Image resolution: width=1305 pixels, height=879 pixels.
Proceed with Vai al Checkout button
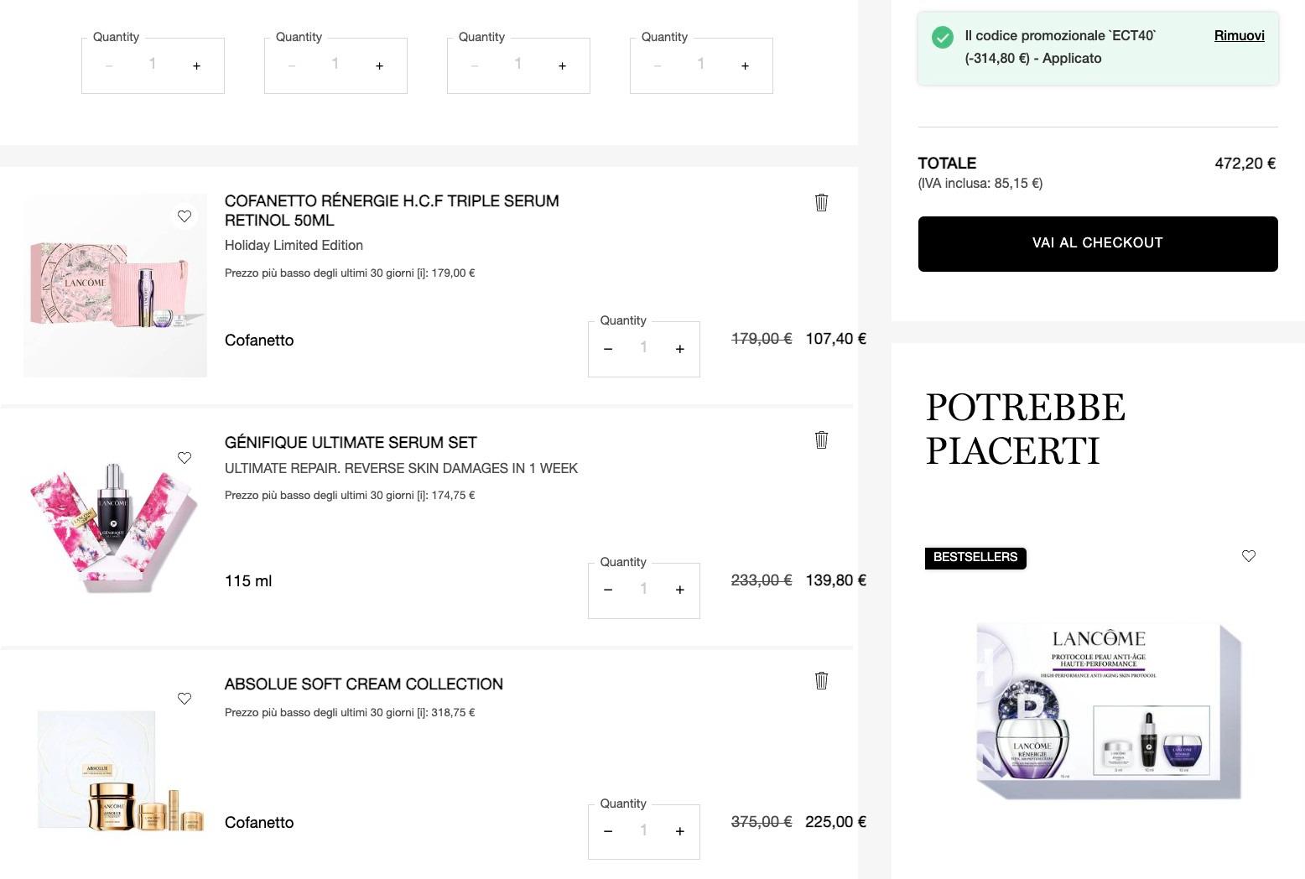point(1097,243)
